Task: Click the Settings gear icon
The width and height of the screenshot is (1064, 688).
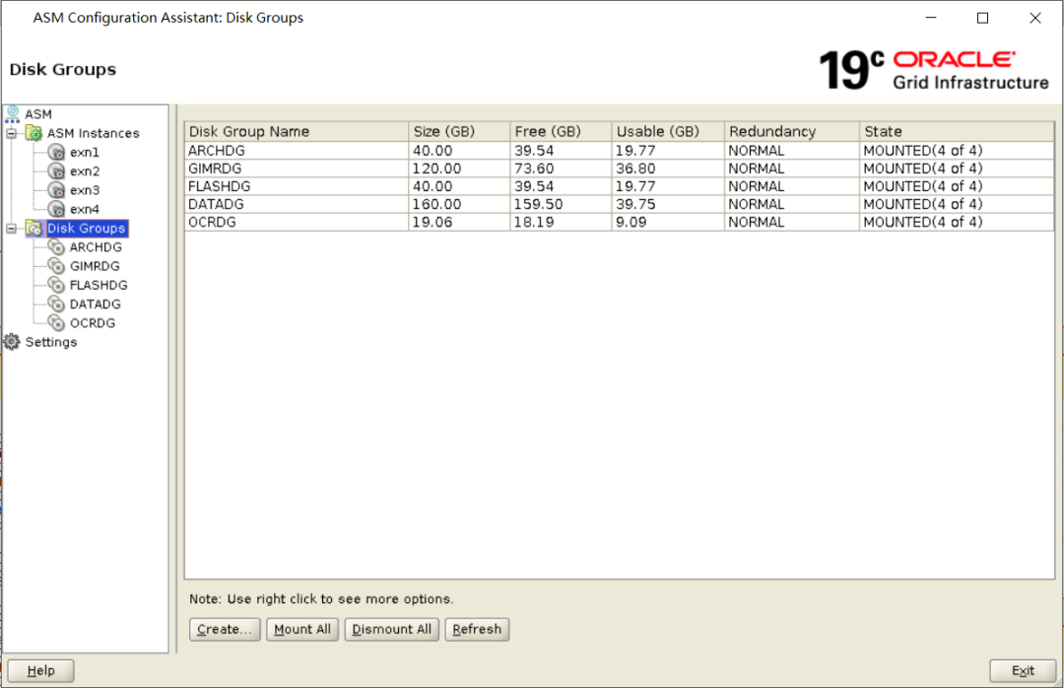Action: (12, 342)
